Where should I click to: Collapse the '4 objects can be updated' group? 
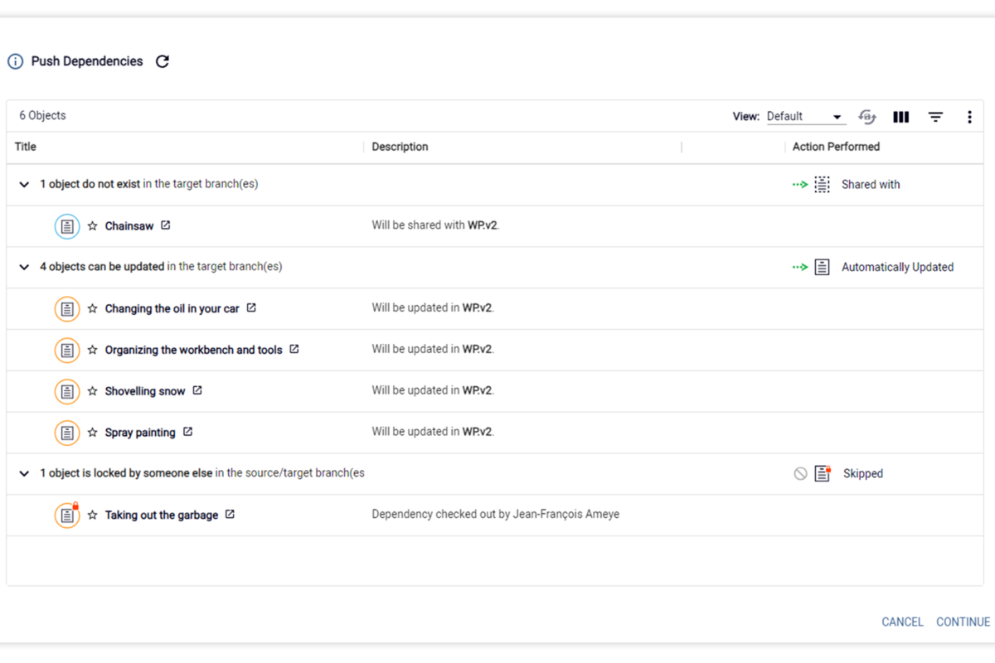click(24, 268)
